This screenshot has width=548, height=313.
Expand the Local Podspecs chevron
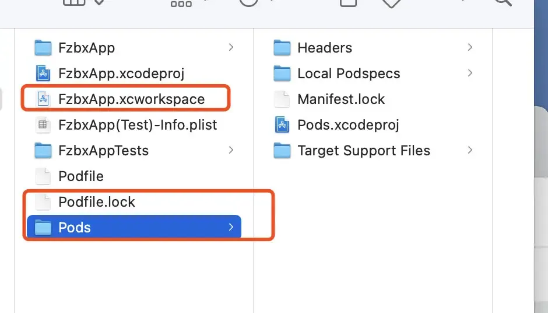[470, 73]
